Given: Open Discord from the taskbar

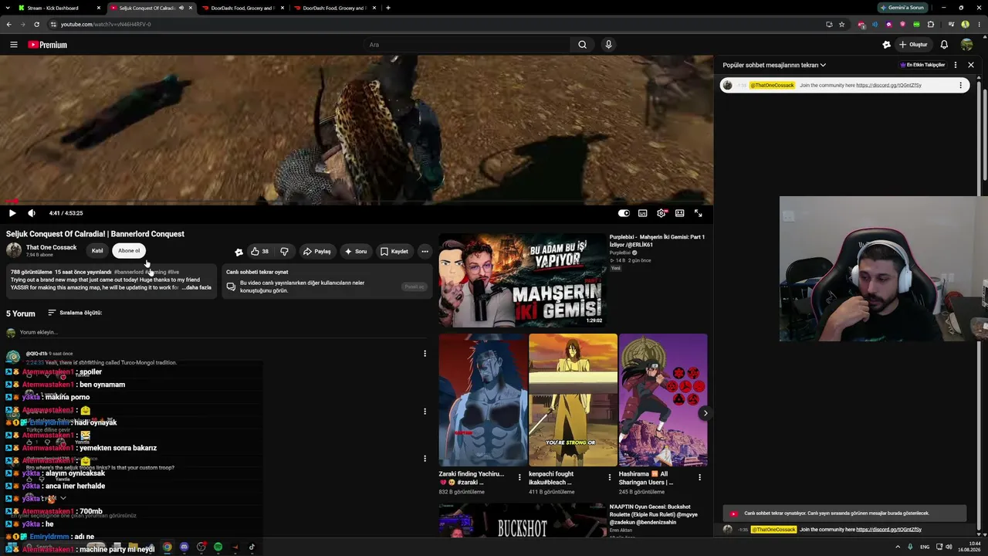Looking at the screenshot, I should (184, 548).
